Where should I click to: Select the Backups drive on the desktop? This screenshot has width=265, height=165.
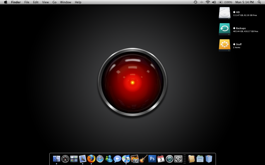coord(224,29)
